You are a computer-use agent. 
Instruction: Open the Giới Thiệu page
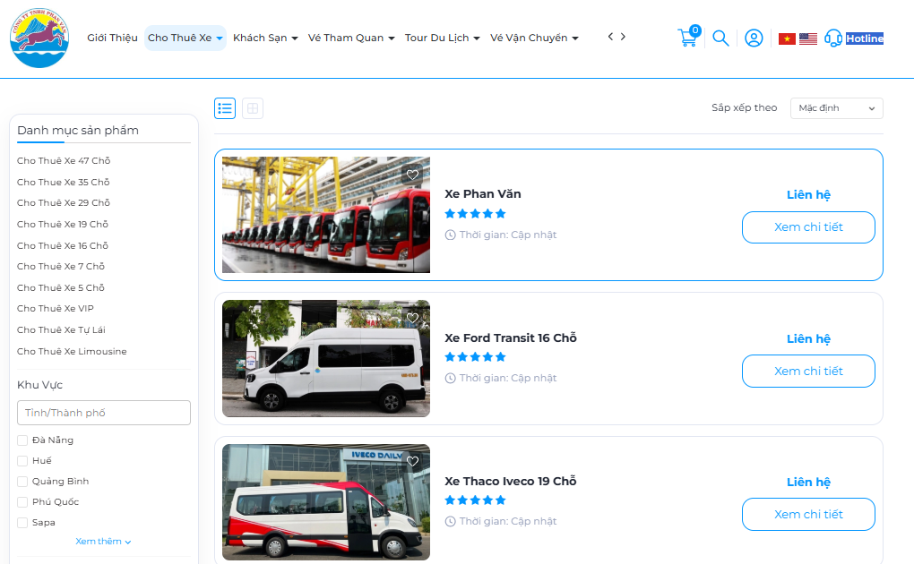(113, 38)
